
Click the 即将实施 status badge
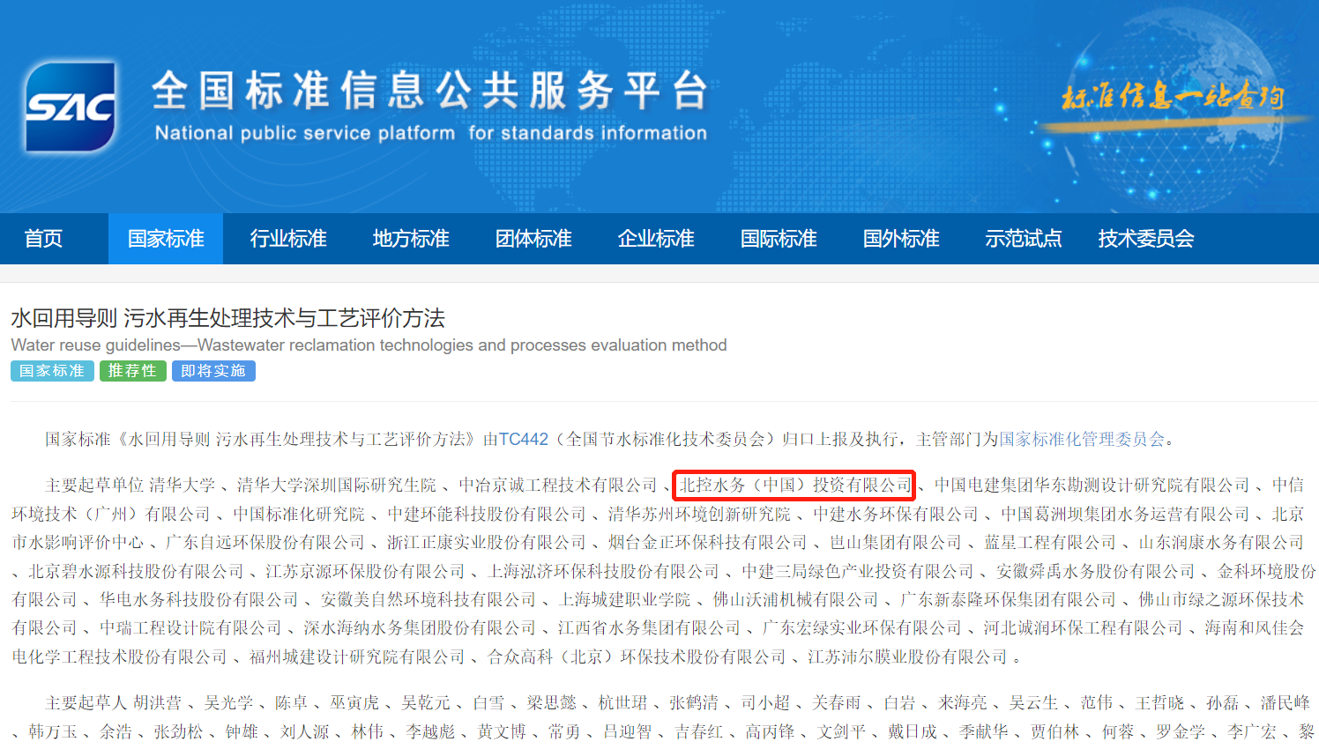pos(213,371)
